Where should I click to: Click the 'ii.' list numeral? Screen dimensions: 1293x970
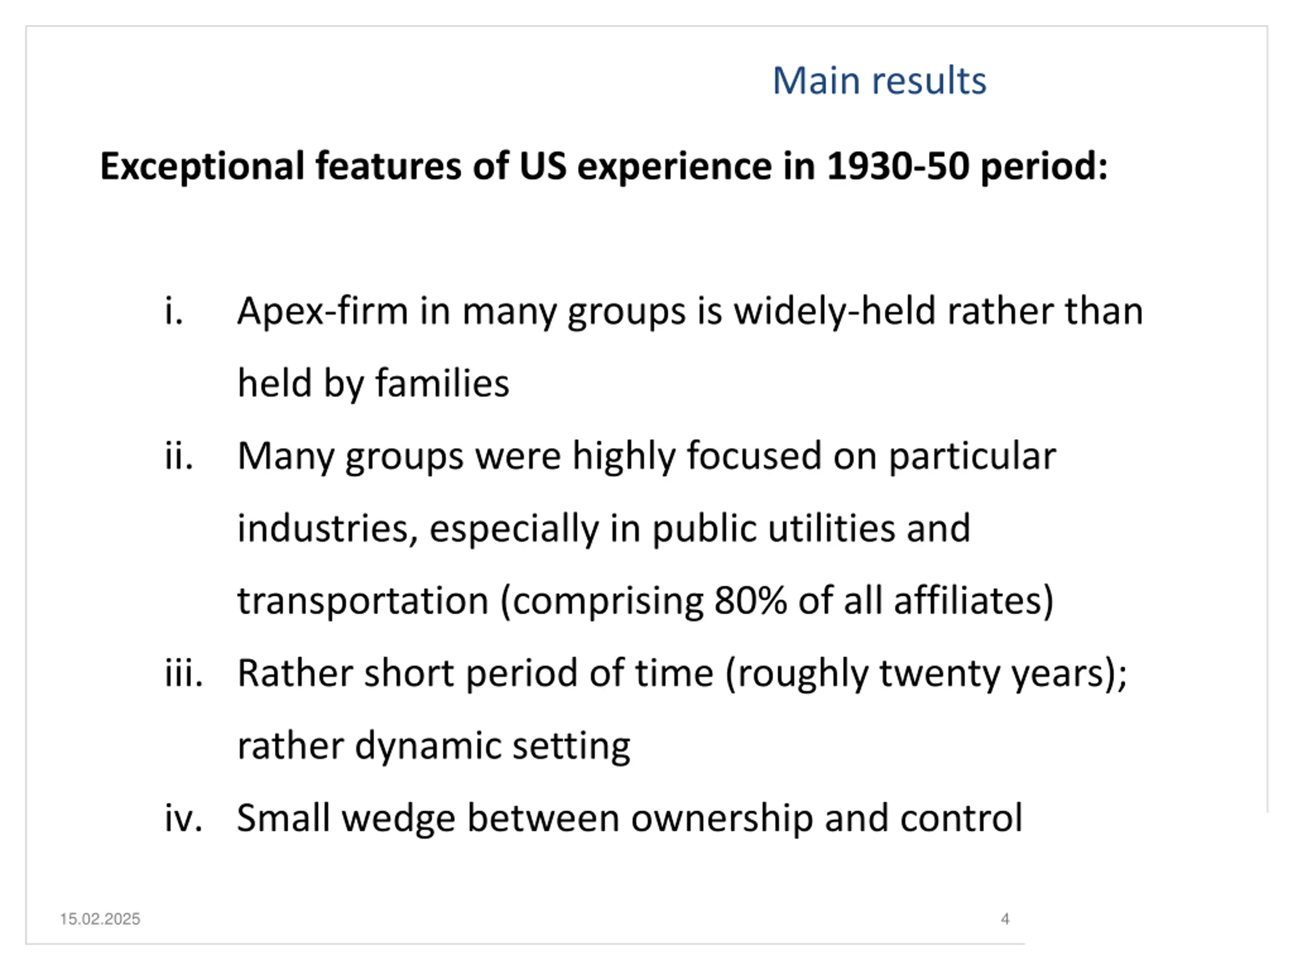(179, 456)
